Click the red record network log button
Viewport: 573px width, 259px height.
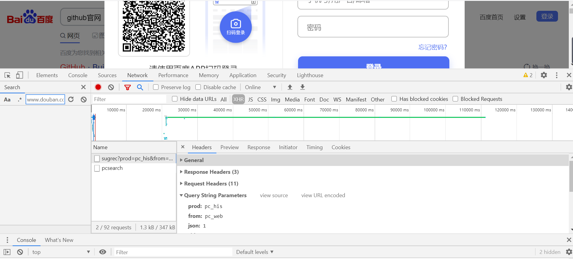98,87
